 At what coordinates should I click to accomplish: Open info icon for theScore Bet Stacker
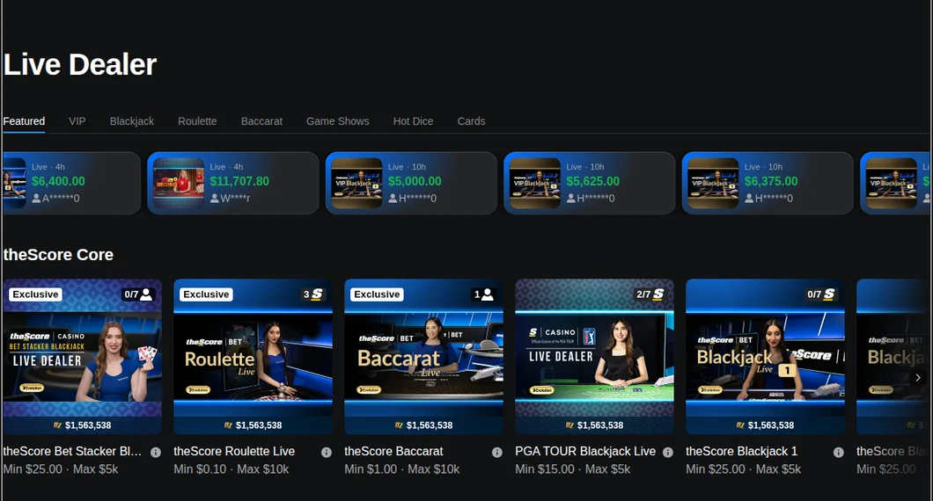pyautogui.click(x=156, y=453)
